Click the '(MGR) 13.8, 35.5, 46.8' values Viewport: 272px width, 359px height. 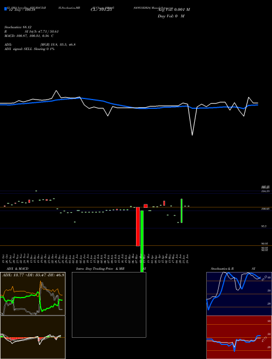58,45
